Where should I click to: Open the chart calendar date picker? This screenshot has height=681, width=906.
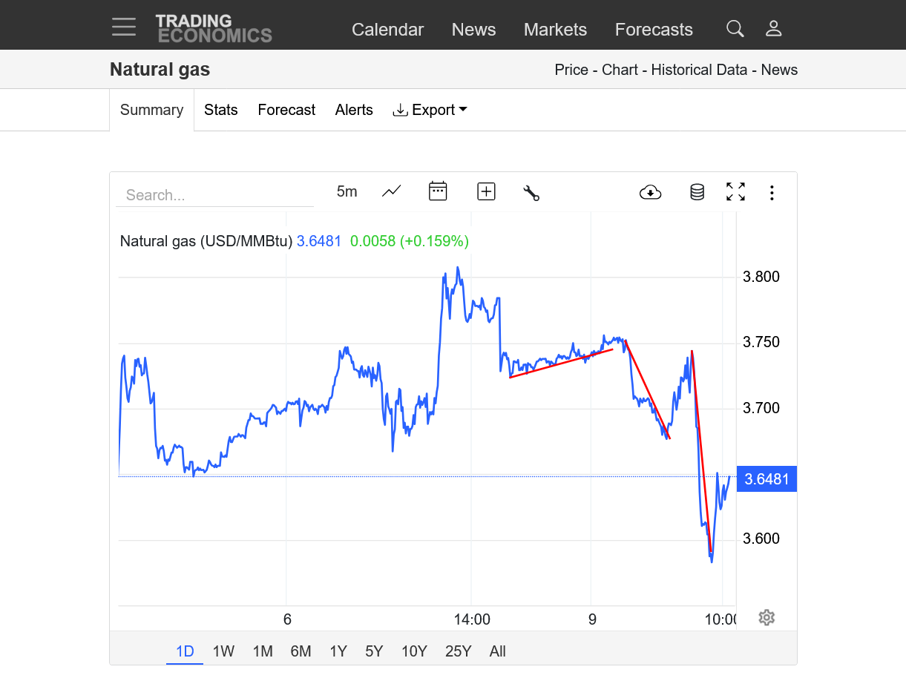click(438, 191)
